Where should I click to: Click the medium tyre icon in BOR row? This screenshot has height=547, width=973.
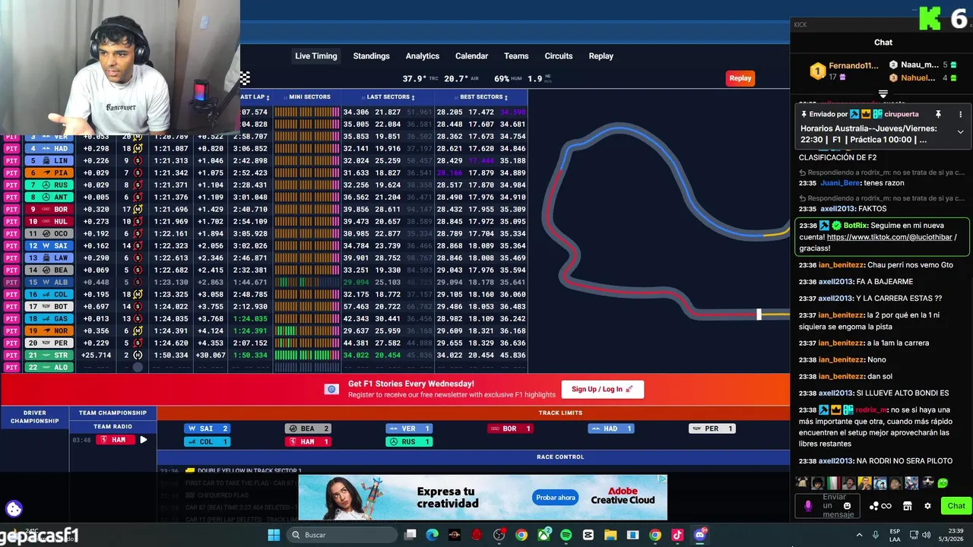(138, 210)
